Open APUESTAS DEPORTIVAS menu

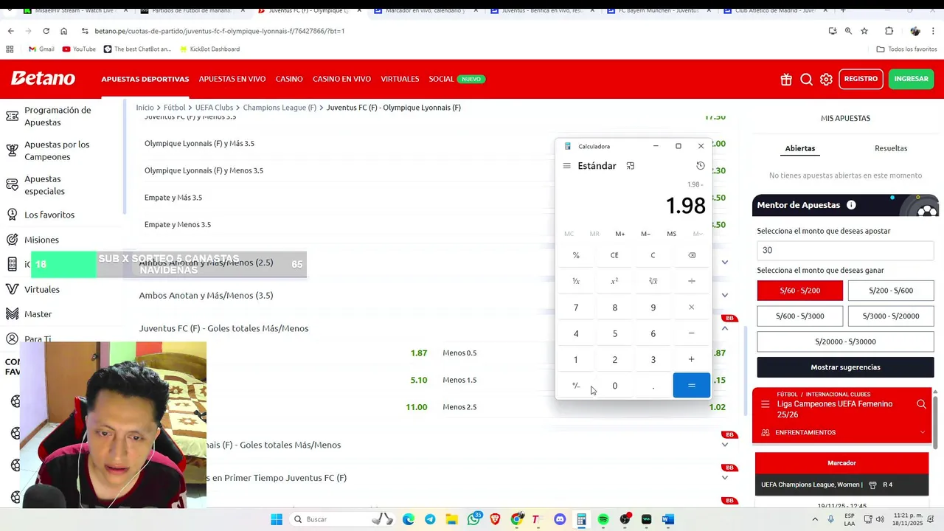click(x=145, y=79)
